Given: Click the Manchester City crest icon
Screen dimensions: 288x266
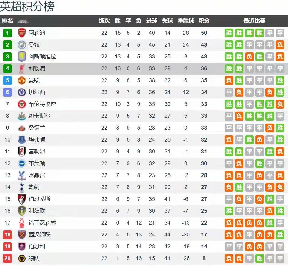Looking at the screenshot, I should click(x=22, y=45).
